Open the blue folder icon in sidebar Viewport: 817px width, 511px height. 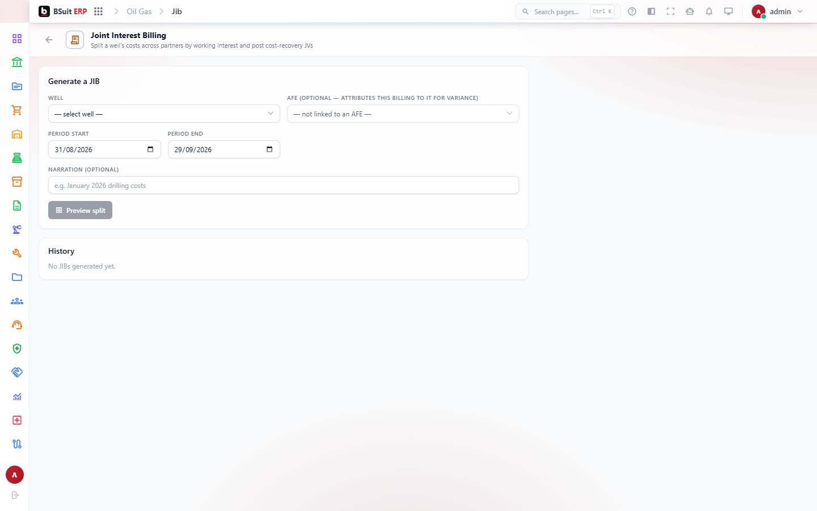point(17,277)
